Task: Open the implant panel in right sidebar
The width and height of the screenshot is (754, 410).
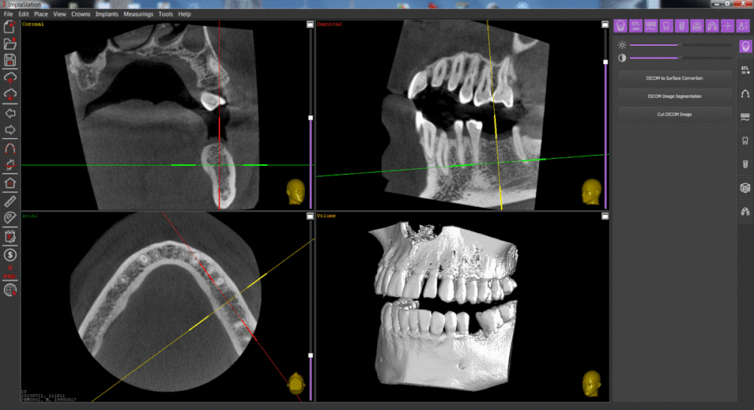Action: (745, 164)
